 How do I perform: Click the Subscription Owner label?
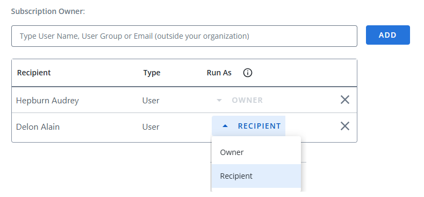point(48,11)
